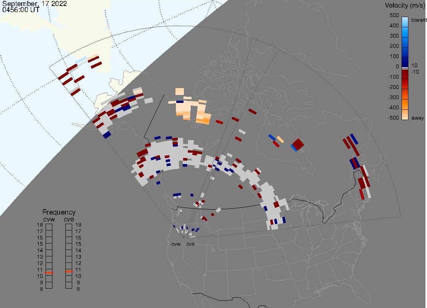Image resolution: width=427 pixels, height=308 pixels.
Task: Select the "toward" label on velocity scale
Action: click(419, 20)
